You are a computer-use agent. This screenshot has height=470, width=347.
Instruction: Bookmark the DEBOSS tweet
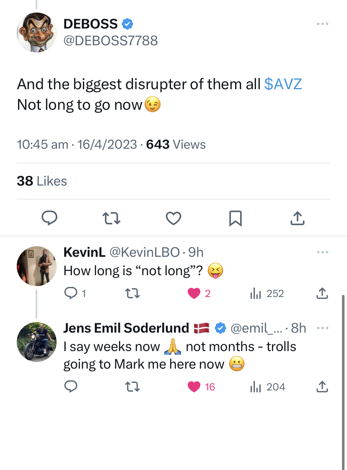[235, 218]
